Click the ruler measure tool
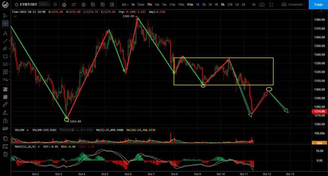 pos(5,104)
